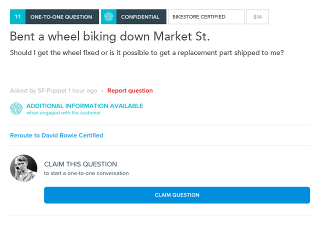320x250 pixels.
Task: Open Additional Information Available heading
Action: 84,106
